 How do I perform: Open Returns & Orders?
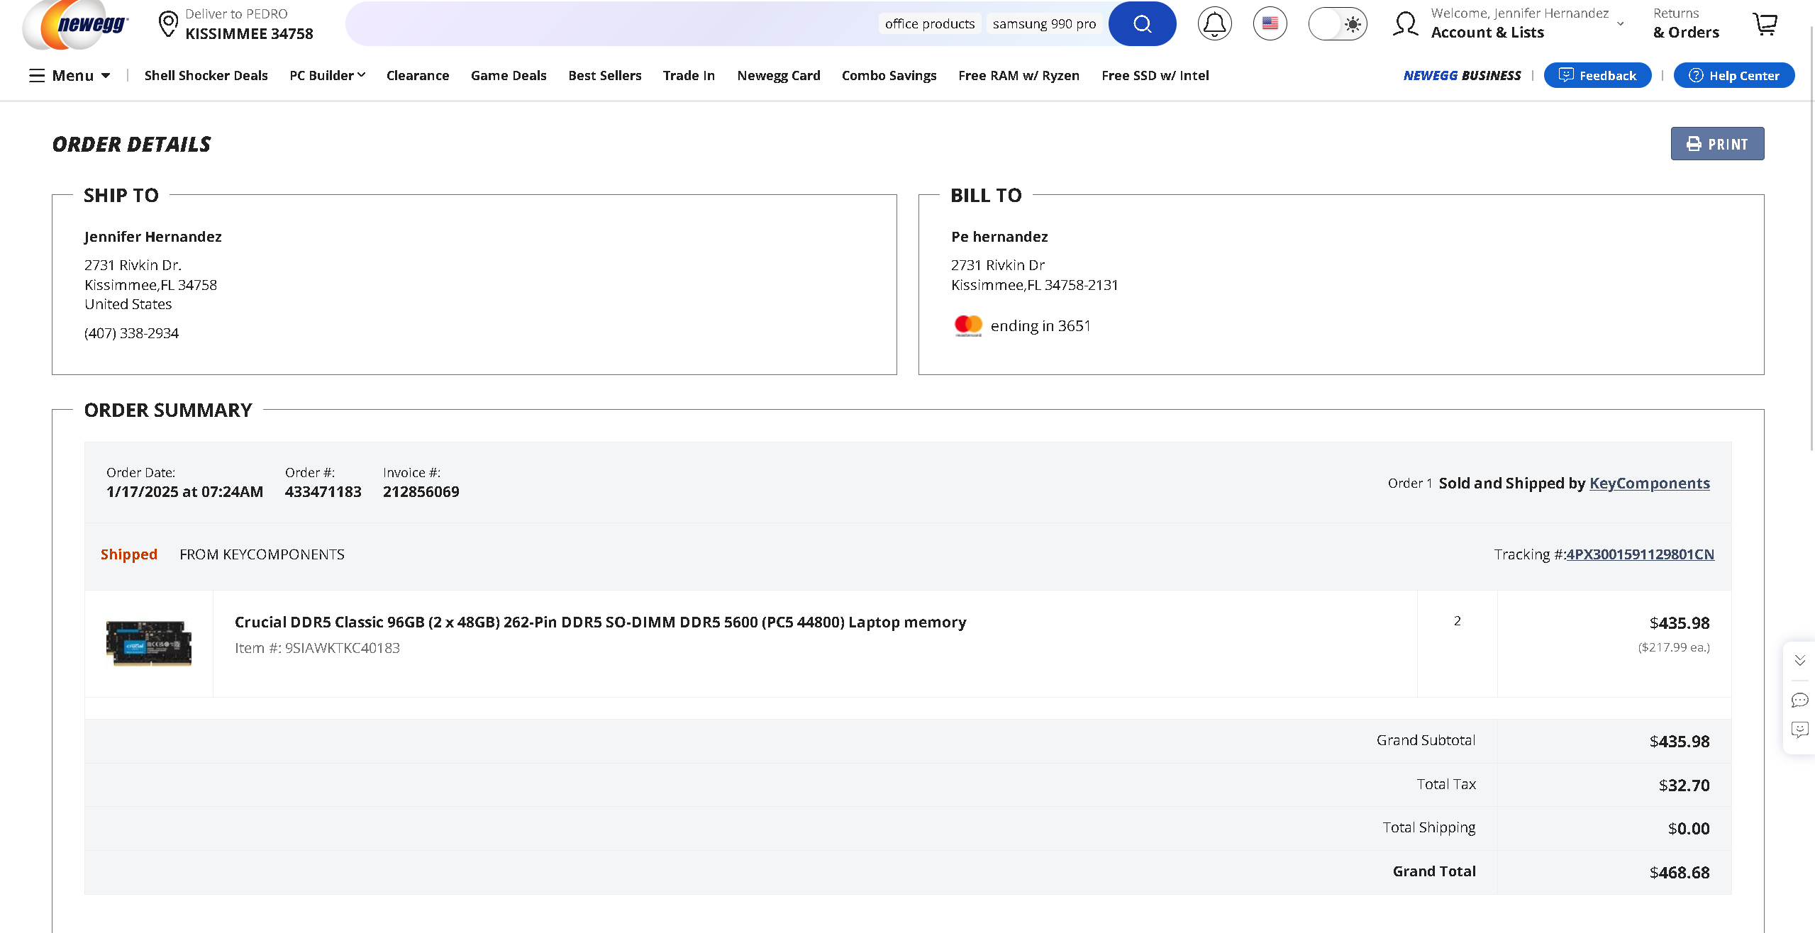1686,23
